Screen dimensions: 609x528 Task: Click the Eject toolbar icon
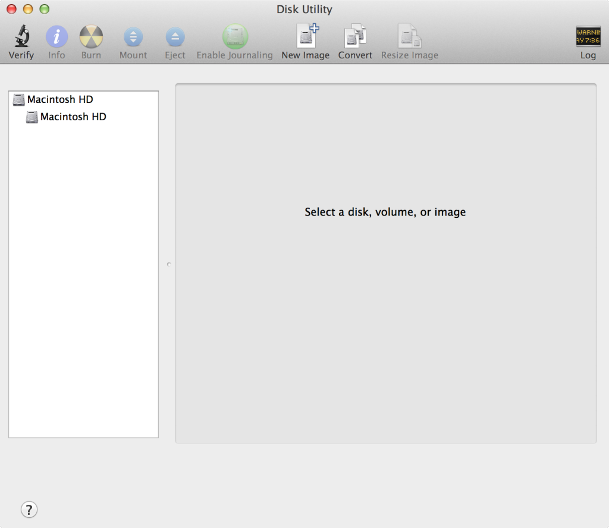point(175,38)
